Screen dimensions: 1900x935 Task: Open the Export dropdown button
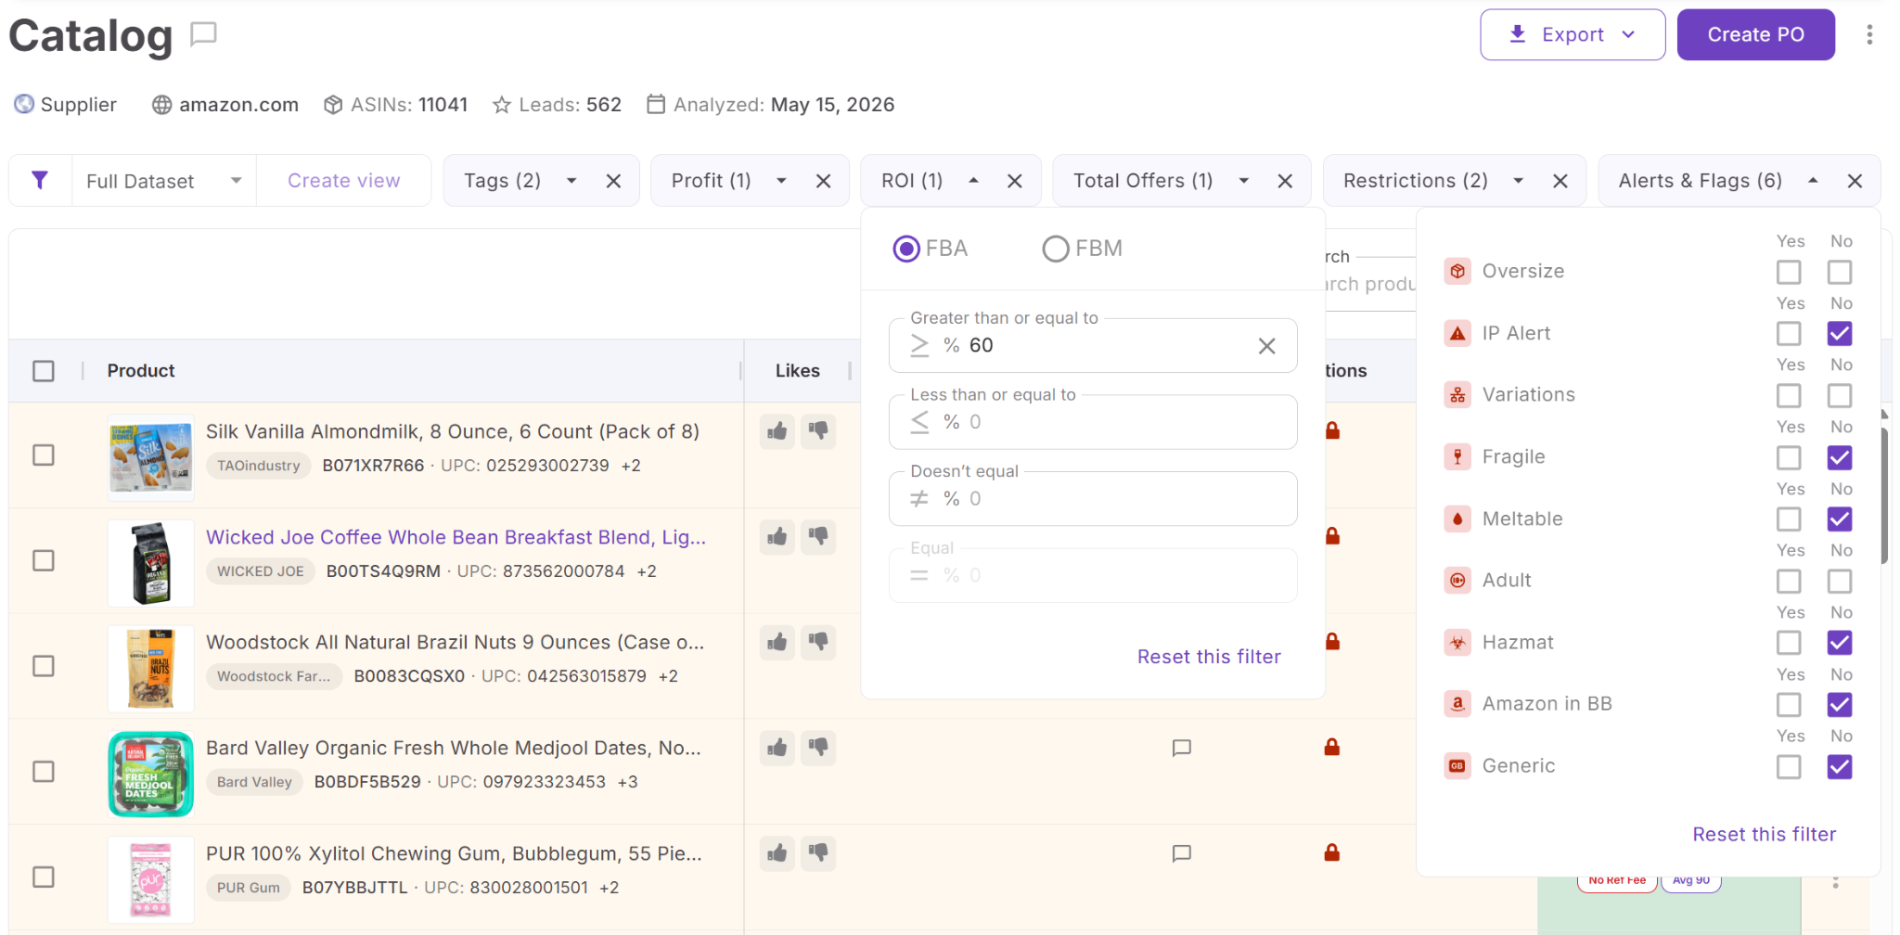[1573, 34]
